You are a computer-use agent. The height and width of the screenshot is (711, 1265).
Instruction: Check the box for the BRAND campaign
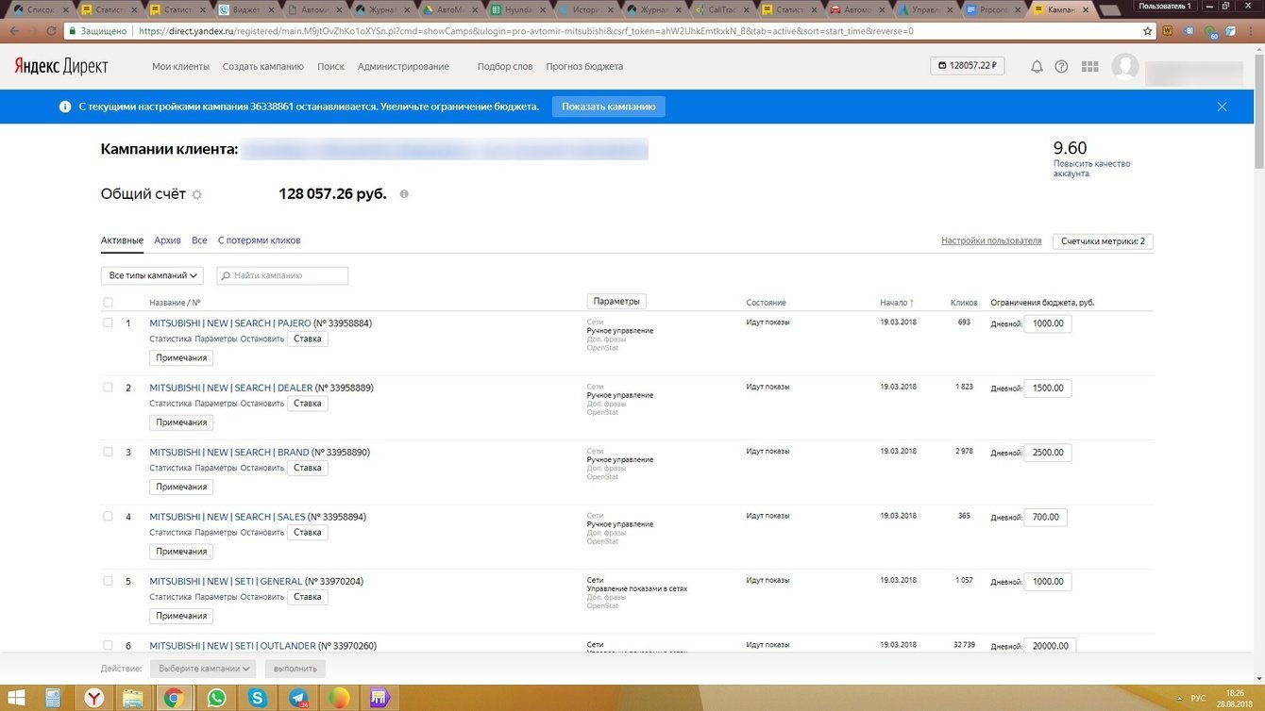108,452
